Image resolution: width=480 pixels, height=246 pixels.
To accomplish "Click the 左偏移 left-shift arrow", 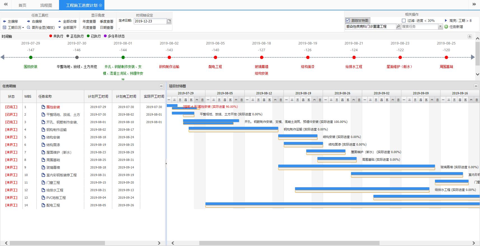I will point(4,21).
